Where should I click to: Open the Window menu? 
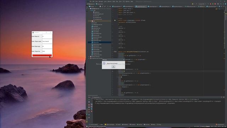(x=128, y=1)
